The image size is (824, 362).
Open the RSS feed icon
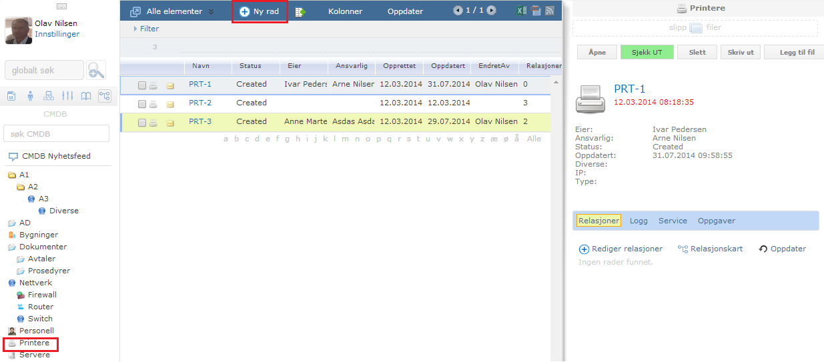point(550,11)
